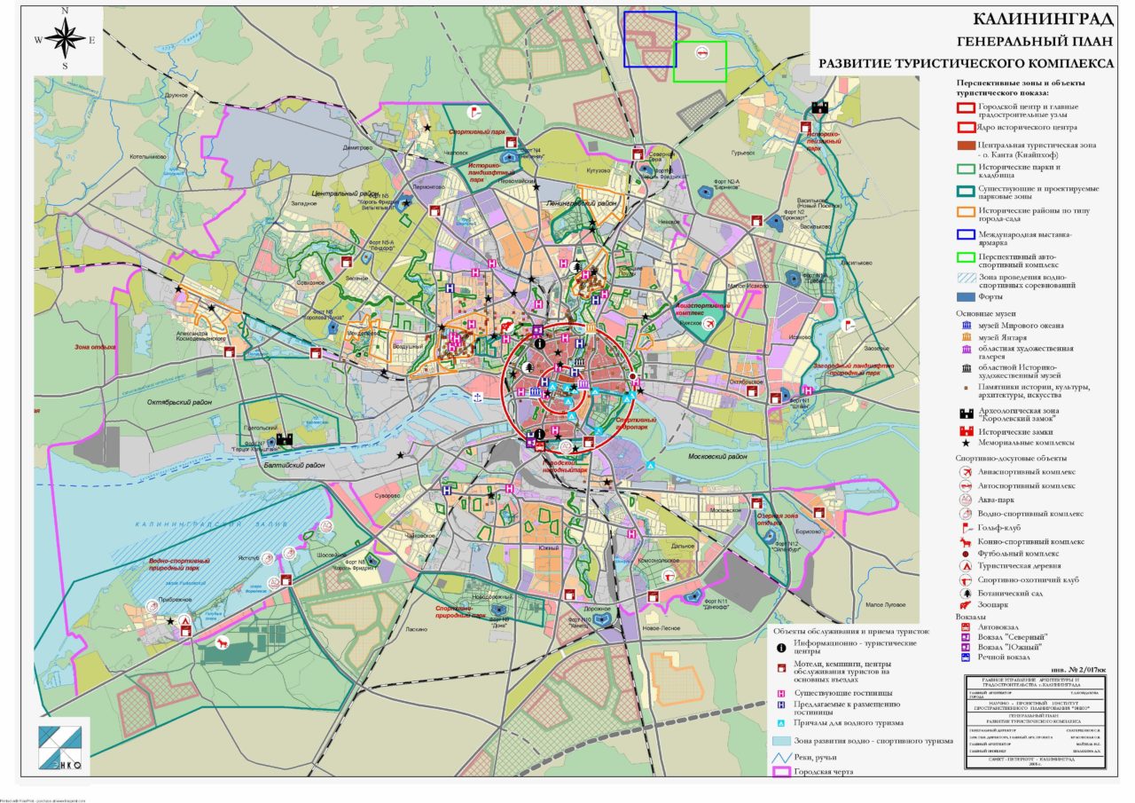Click the Аква-парк icon in the legend
Viewport: 1135px width, 803px height.
964,500
